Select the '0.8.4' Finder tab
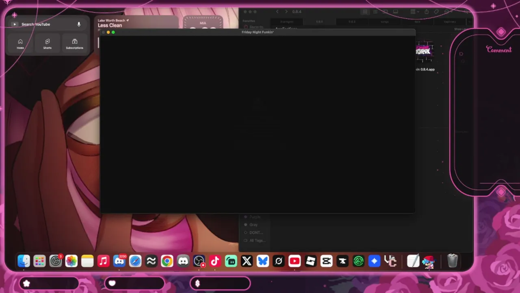Viewport: 520px width, 293px height. pyautogui.click(x=319, y=22)
